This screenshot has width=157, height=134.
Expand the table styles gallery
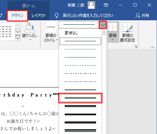(x=18, y=38)
